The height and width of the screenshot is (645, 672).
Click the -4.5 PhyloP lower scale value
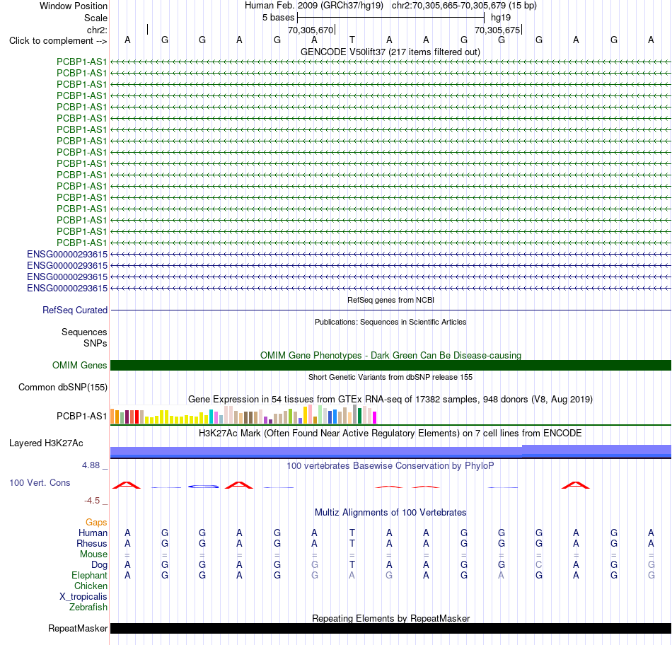(x=92, y=501)
